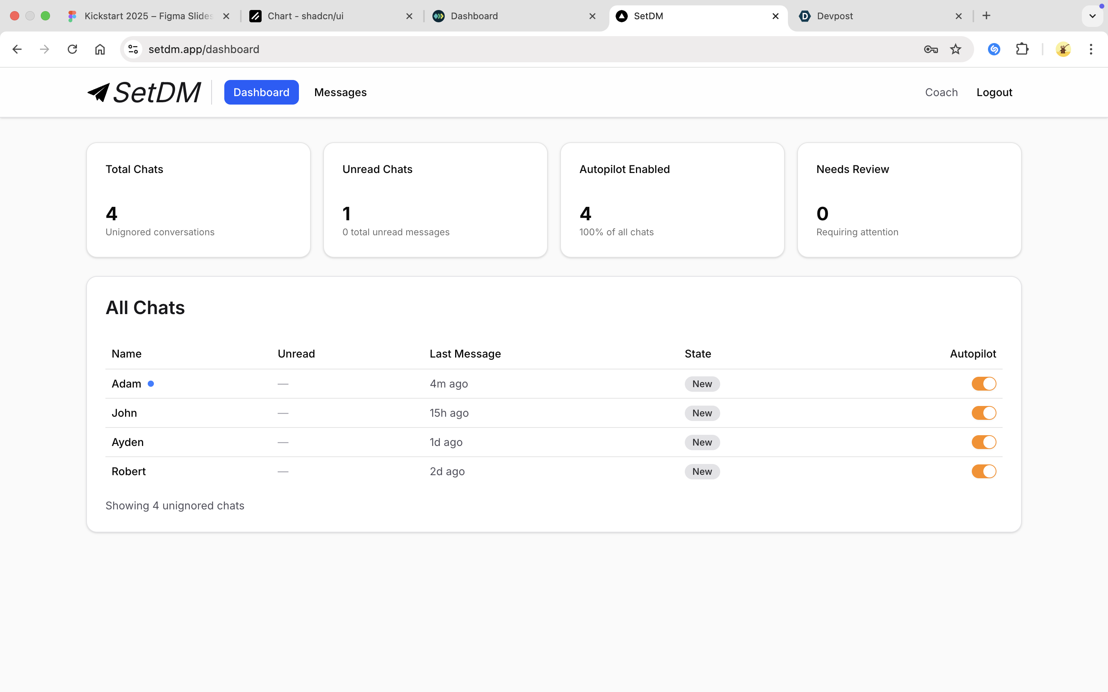Switch to Chart - shadcn/ui tab
This screenshot has width=1108, height=692.
(320, 16)
